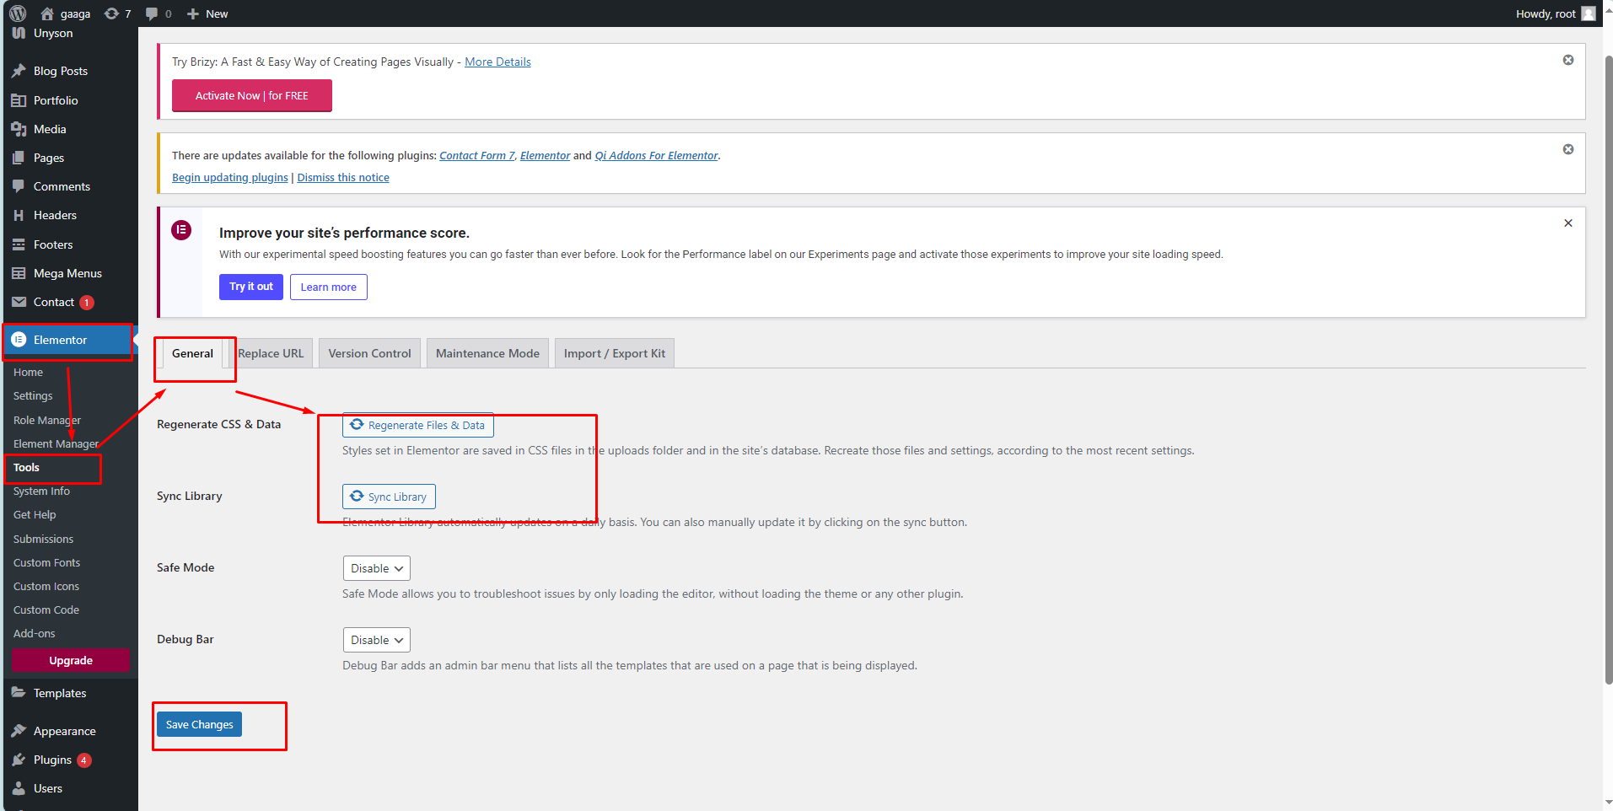The image size is (1613, 811).
Task: Switch to the Import / Export Kit tab
Action: click(615, 353)
